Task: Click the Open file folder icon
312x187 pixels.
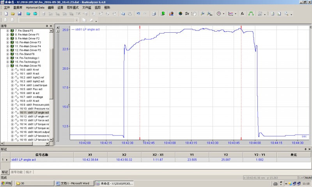Action: coord(13,14)
